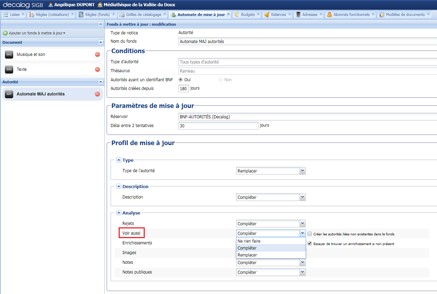The height and width of the screenshot is (294, 437).
Task: Collapse the "Analyse" section using its arrow
Action: [119, 212]
